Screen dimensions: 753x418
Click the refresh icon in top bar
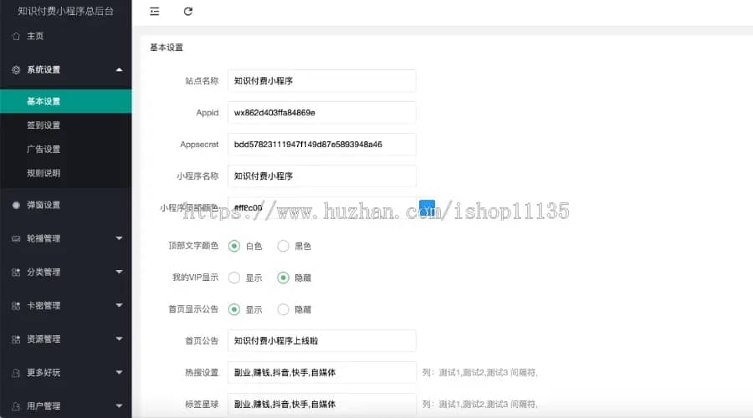click(187, 11)
